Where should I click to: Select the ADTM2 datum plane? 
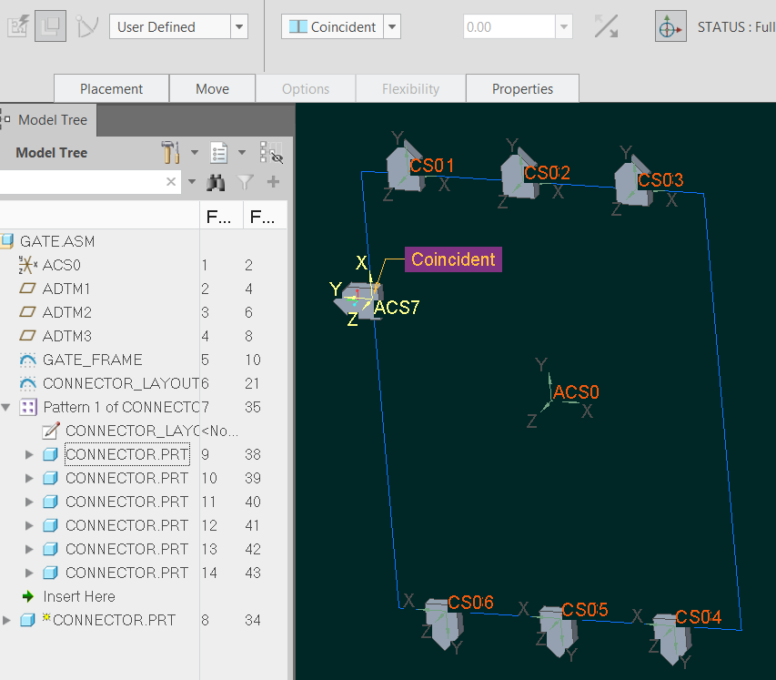click(x=66, y=312)
